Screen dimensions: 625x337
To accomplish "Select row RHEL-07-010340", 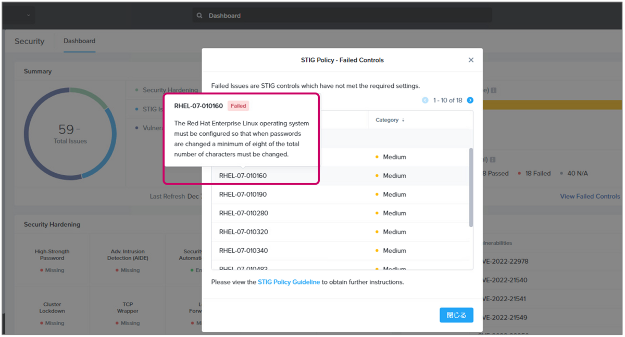I will 341,251.
